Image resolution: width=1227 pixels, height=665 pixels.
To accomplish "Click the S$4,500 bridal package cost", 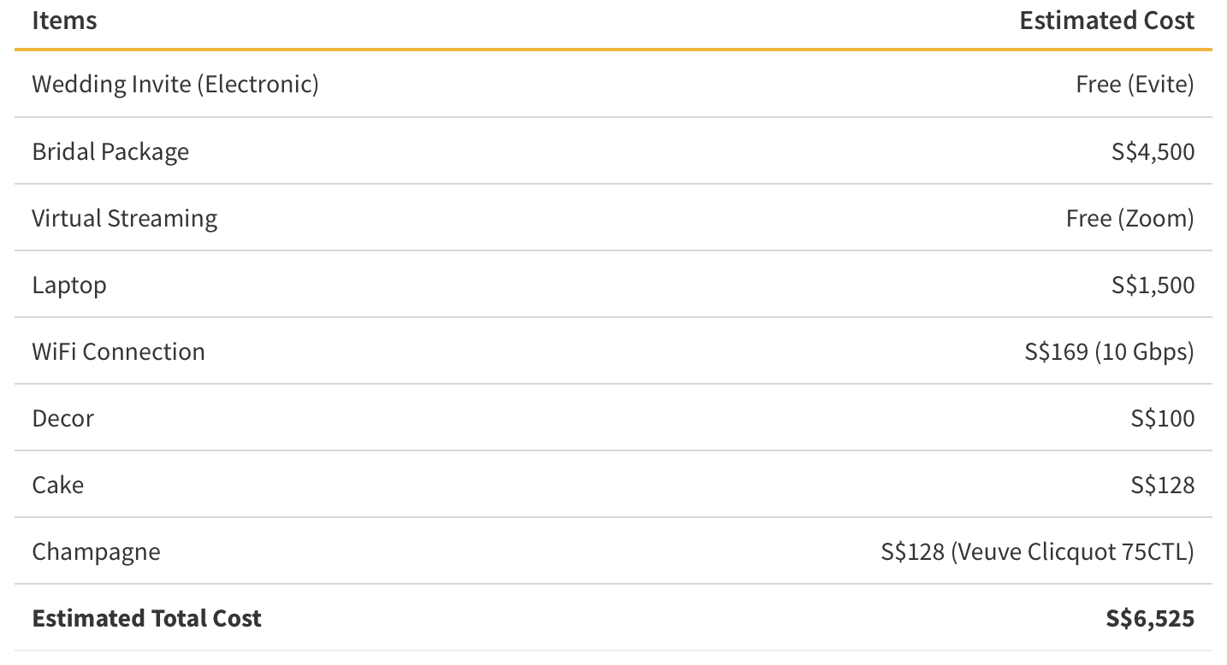I will point(1153,151).
